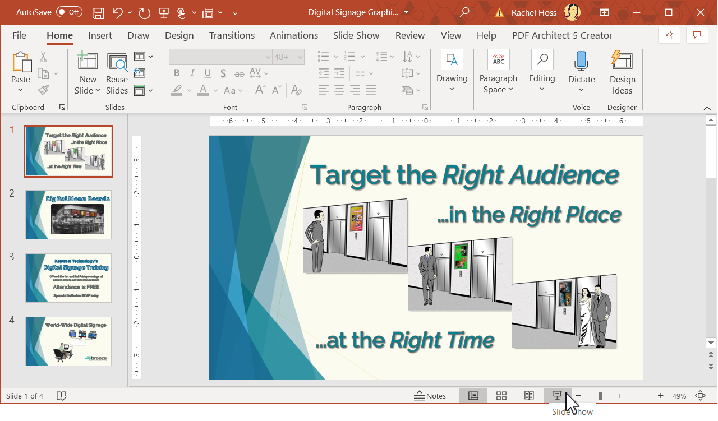Open the Transitions tab
This screenshot has width=718, height=421.
pos(232,35)
